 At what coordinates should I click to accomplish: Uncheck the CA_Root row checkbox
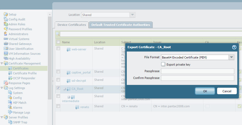[58, 88]
